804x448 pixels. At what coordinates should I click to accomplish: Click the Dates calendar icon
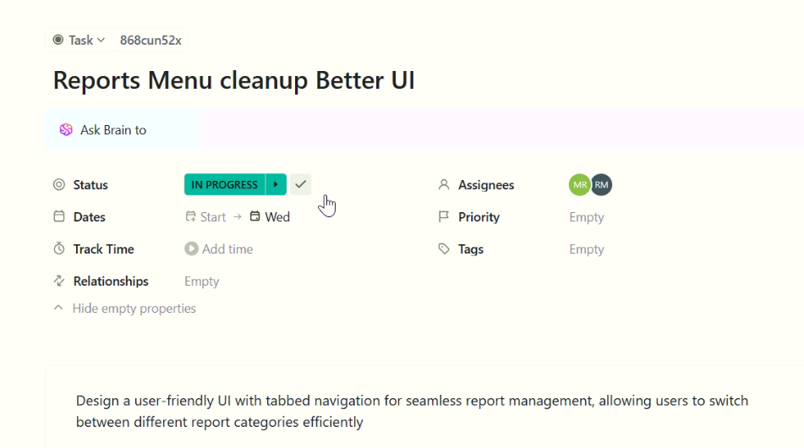click(59, 217)
